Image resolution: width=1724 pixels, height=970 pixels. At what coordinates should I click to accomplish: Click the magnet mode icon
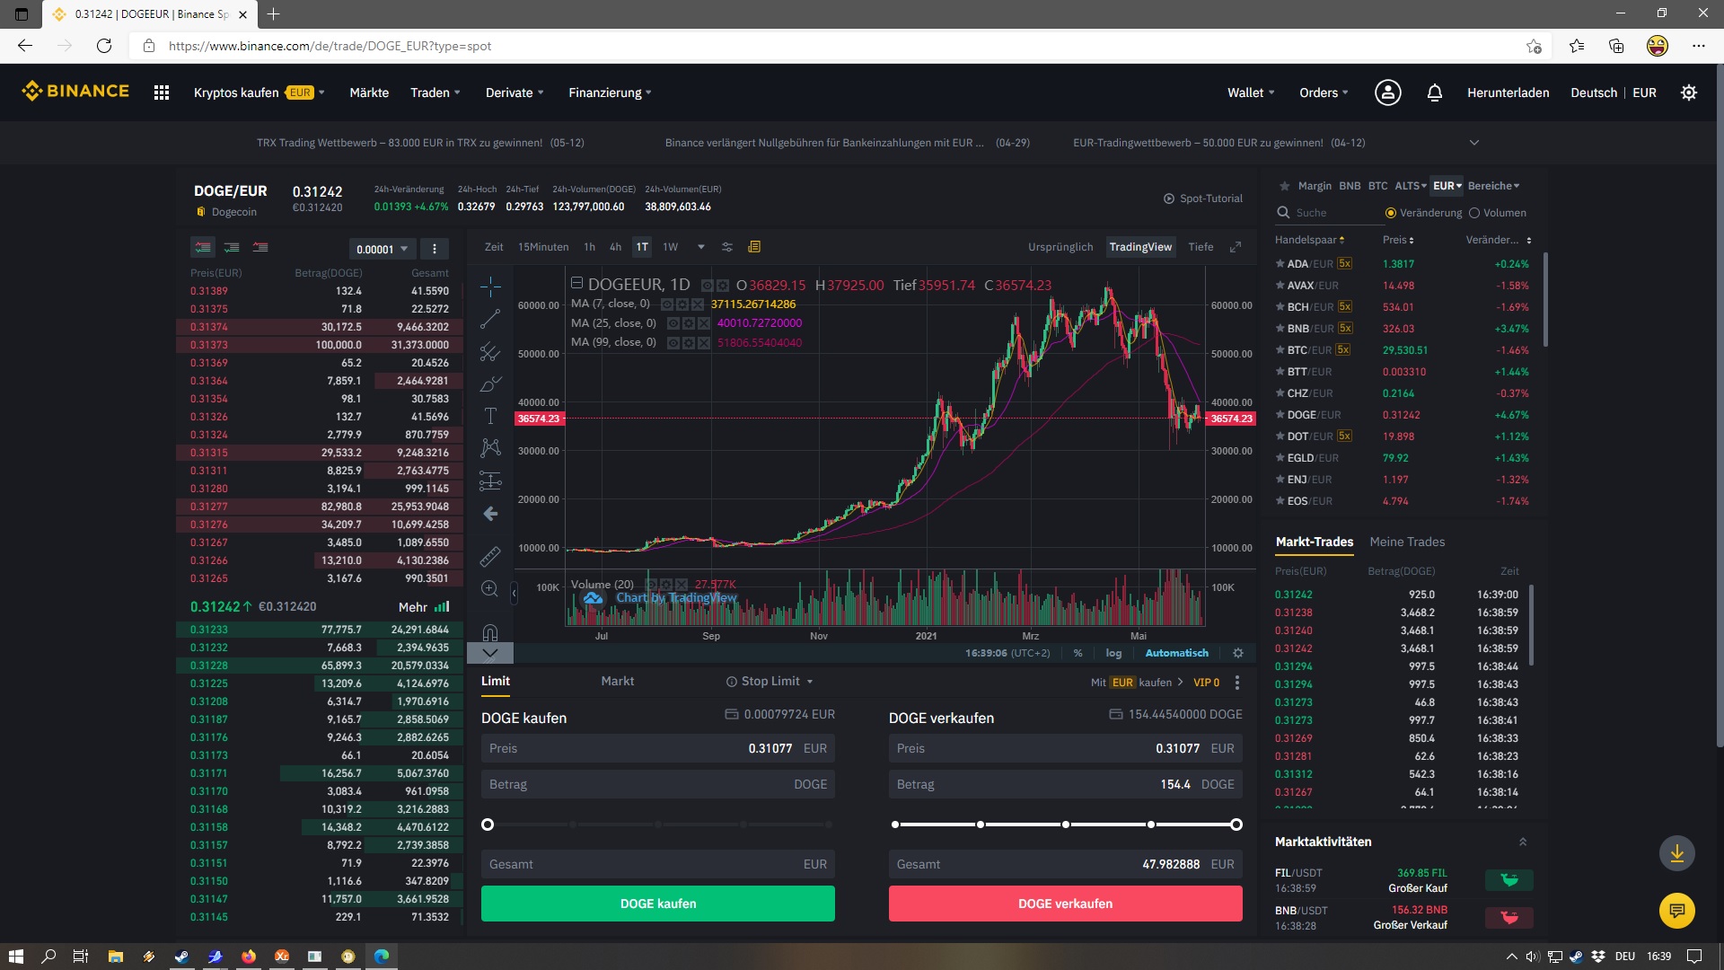point(490,631)
